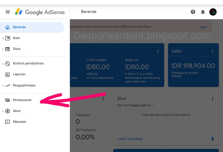Click the Laporan chart icon
The image size is (223, 152).
(x=7, y=74)
